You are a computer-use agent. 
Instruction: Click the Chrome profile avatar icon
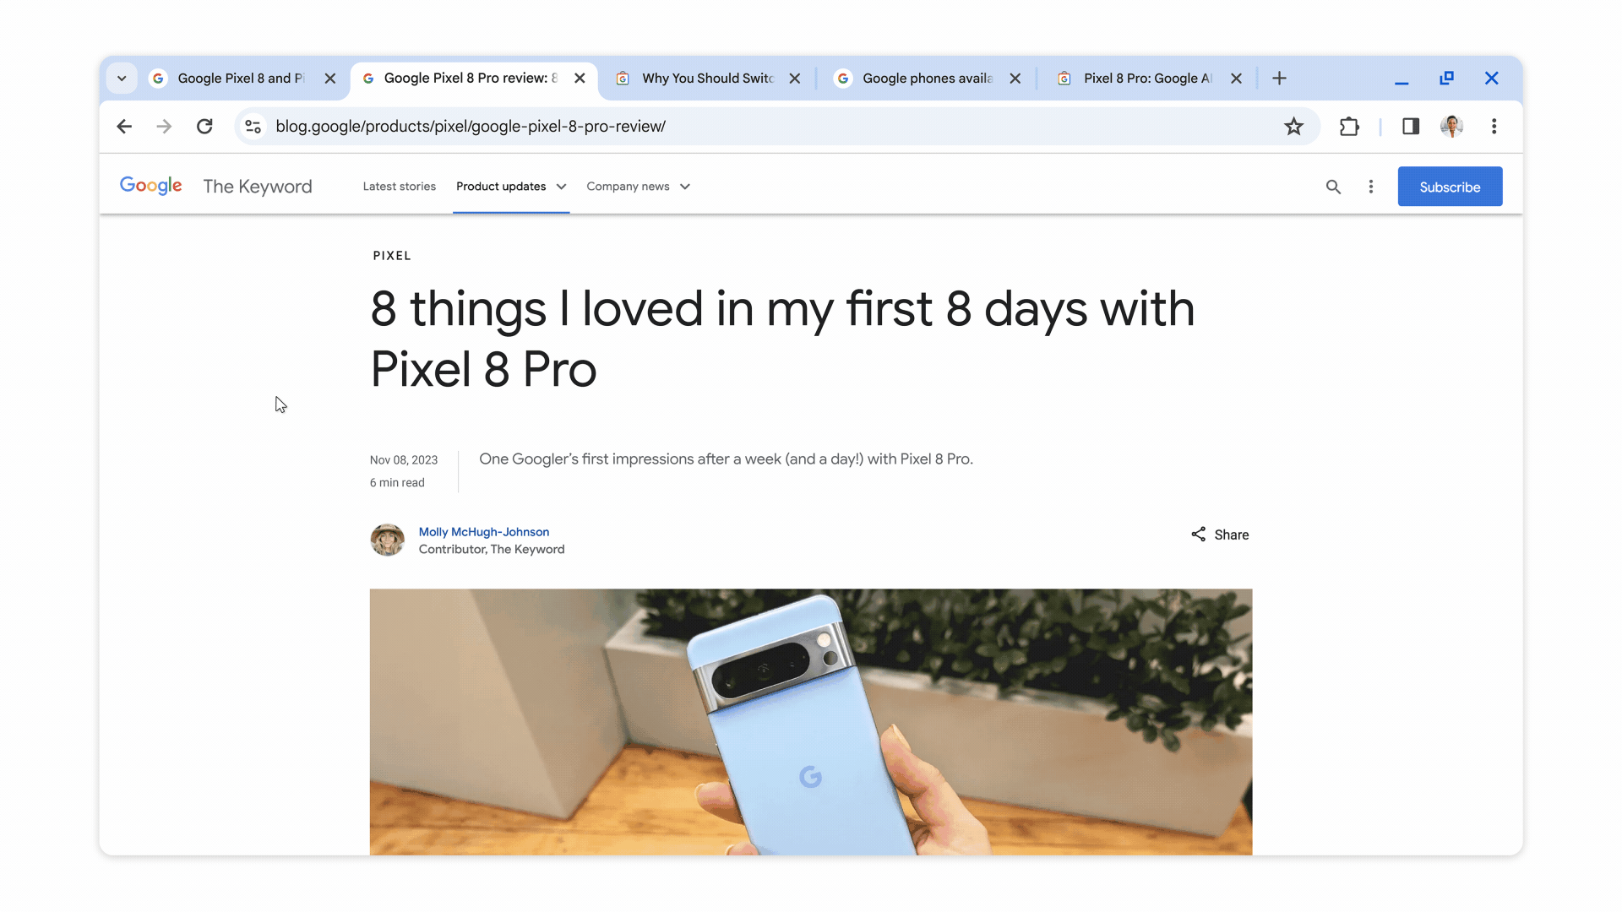pyautogui.click(x=1451, y=126)
